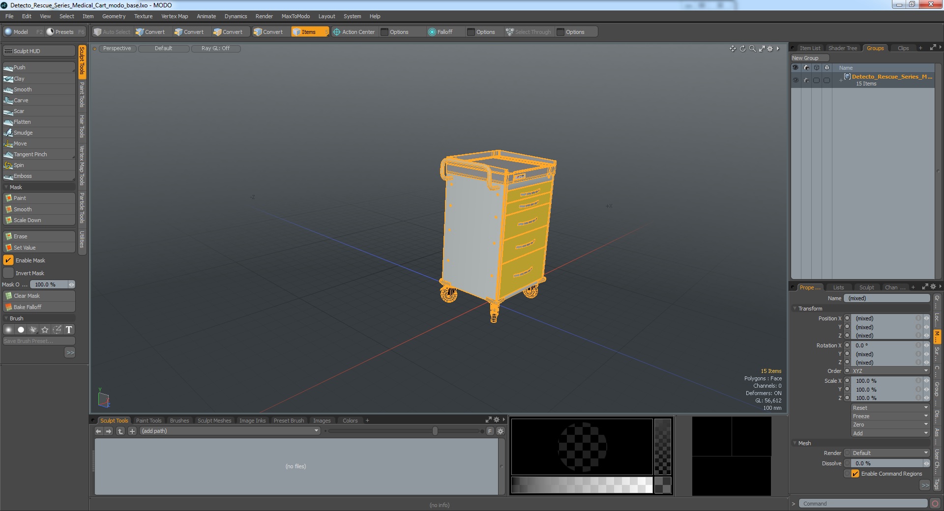
Task: Open the Zero transform dropdown
Action: [890, 425]
